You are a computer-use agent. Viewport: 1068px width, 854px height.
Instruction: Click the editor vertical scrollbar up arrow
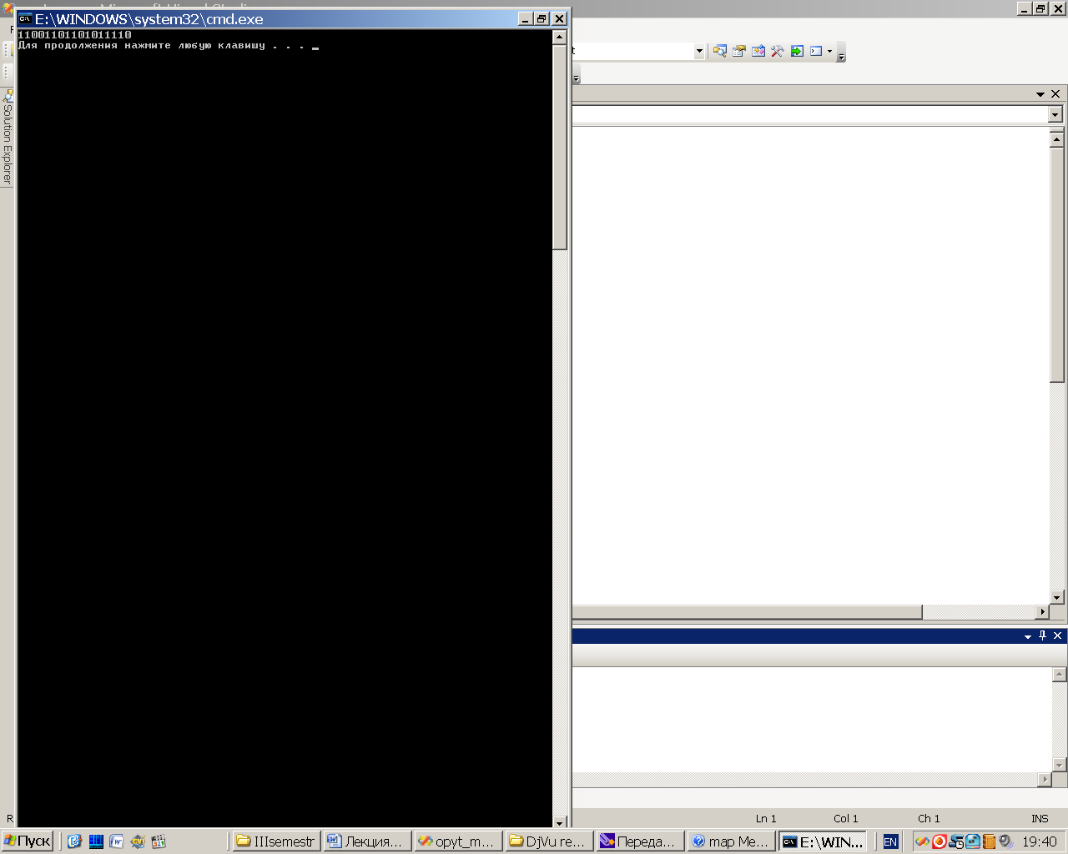[x=1057, y=140]
